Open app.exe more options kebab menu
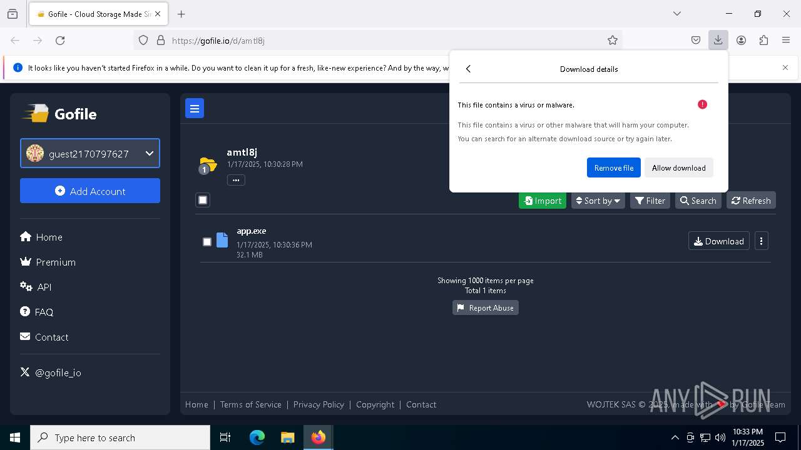The height and width of the screenshot is (450, 801). click(x=761, y=241)
